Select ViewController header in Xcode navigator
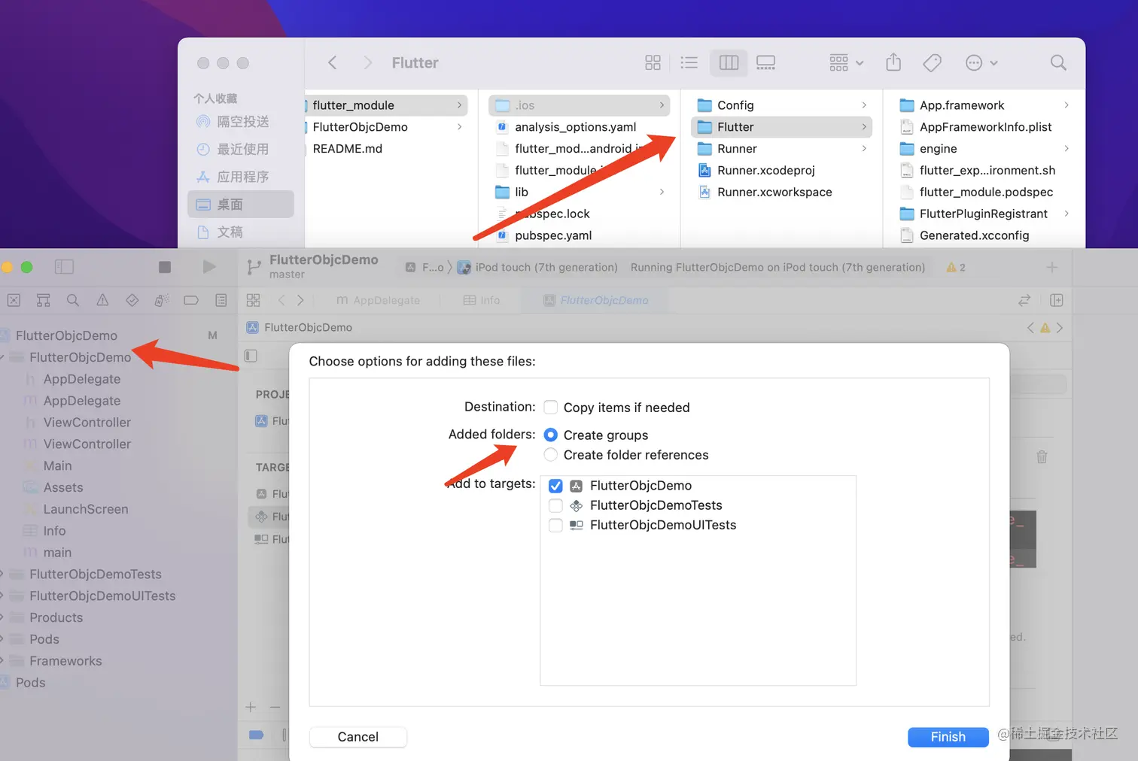This screenshot has width=1138, height=761. 78,423
